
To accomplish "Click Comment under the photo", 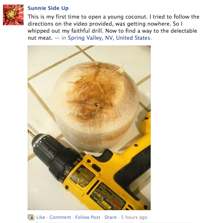I will pos(60,217).
